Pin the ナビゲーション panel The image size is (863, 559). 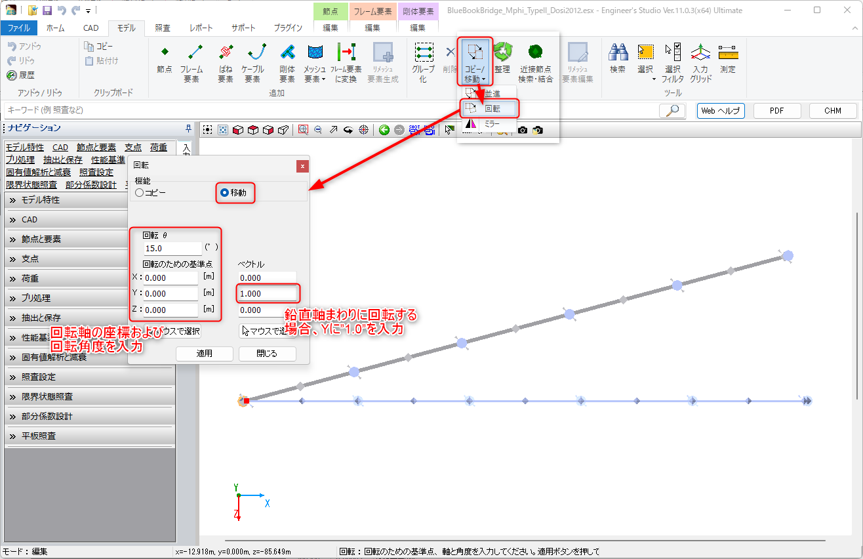(189, 128)
